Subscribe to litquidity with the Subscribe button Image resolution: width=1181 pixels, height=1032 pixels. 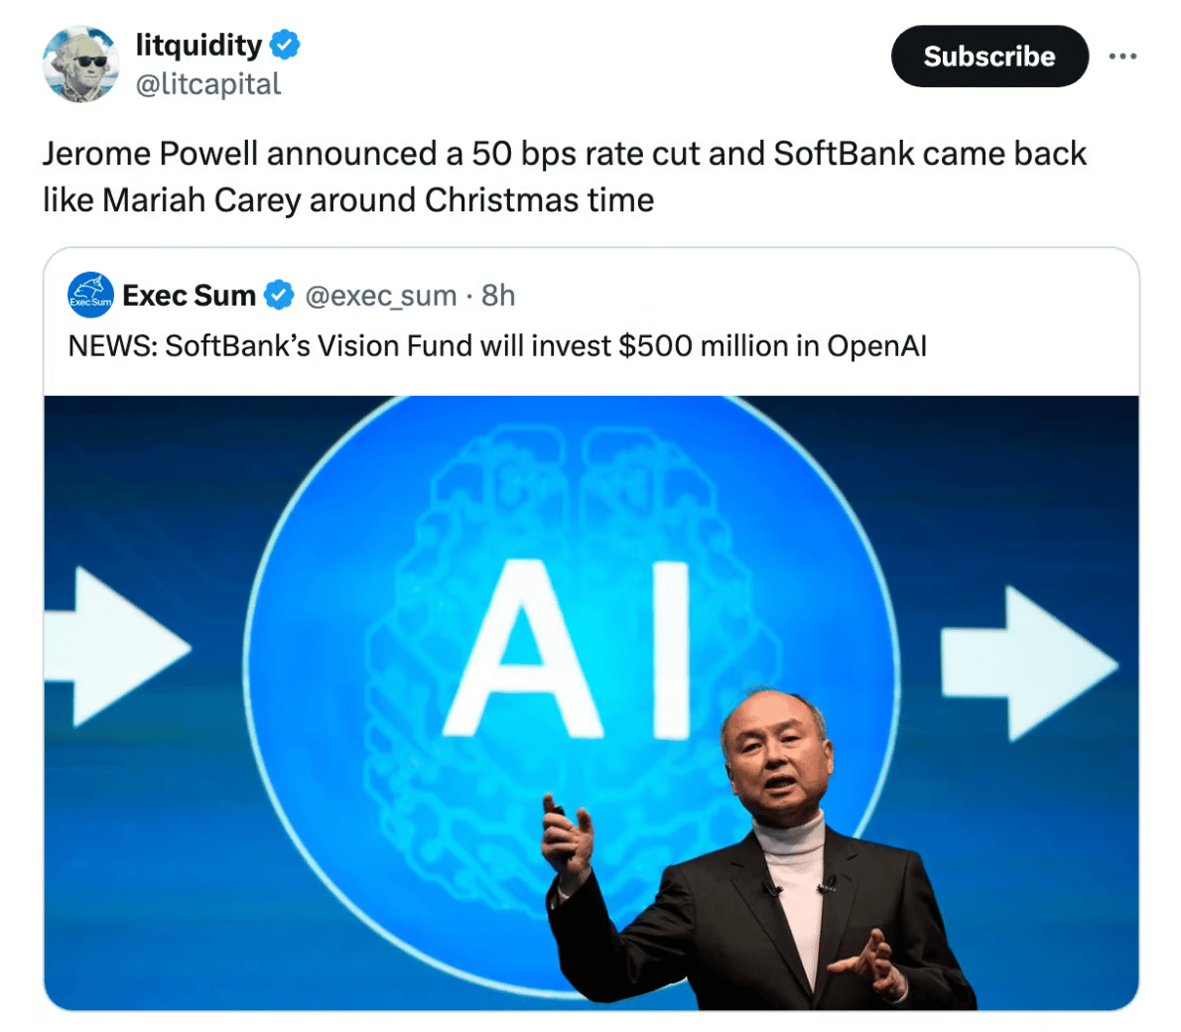click(x=988, y=56)
